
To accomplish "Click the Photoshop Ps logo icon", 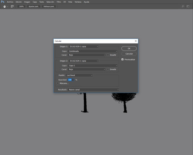I will 3,2.
